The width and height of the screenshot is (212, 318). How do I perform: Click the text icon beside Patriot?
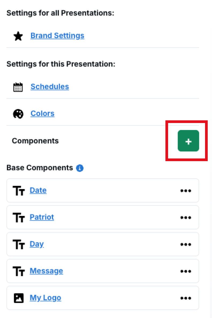click(x=18, y=218)
